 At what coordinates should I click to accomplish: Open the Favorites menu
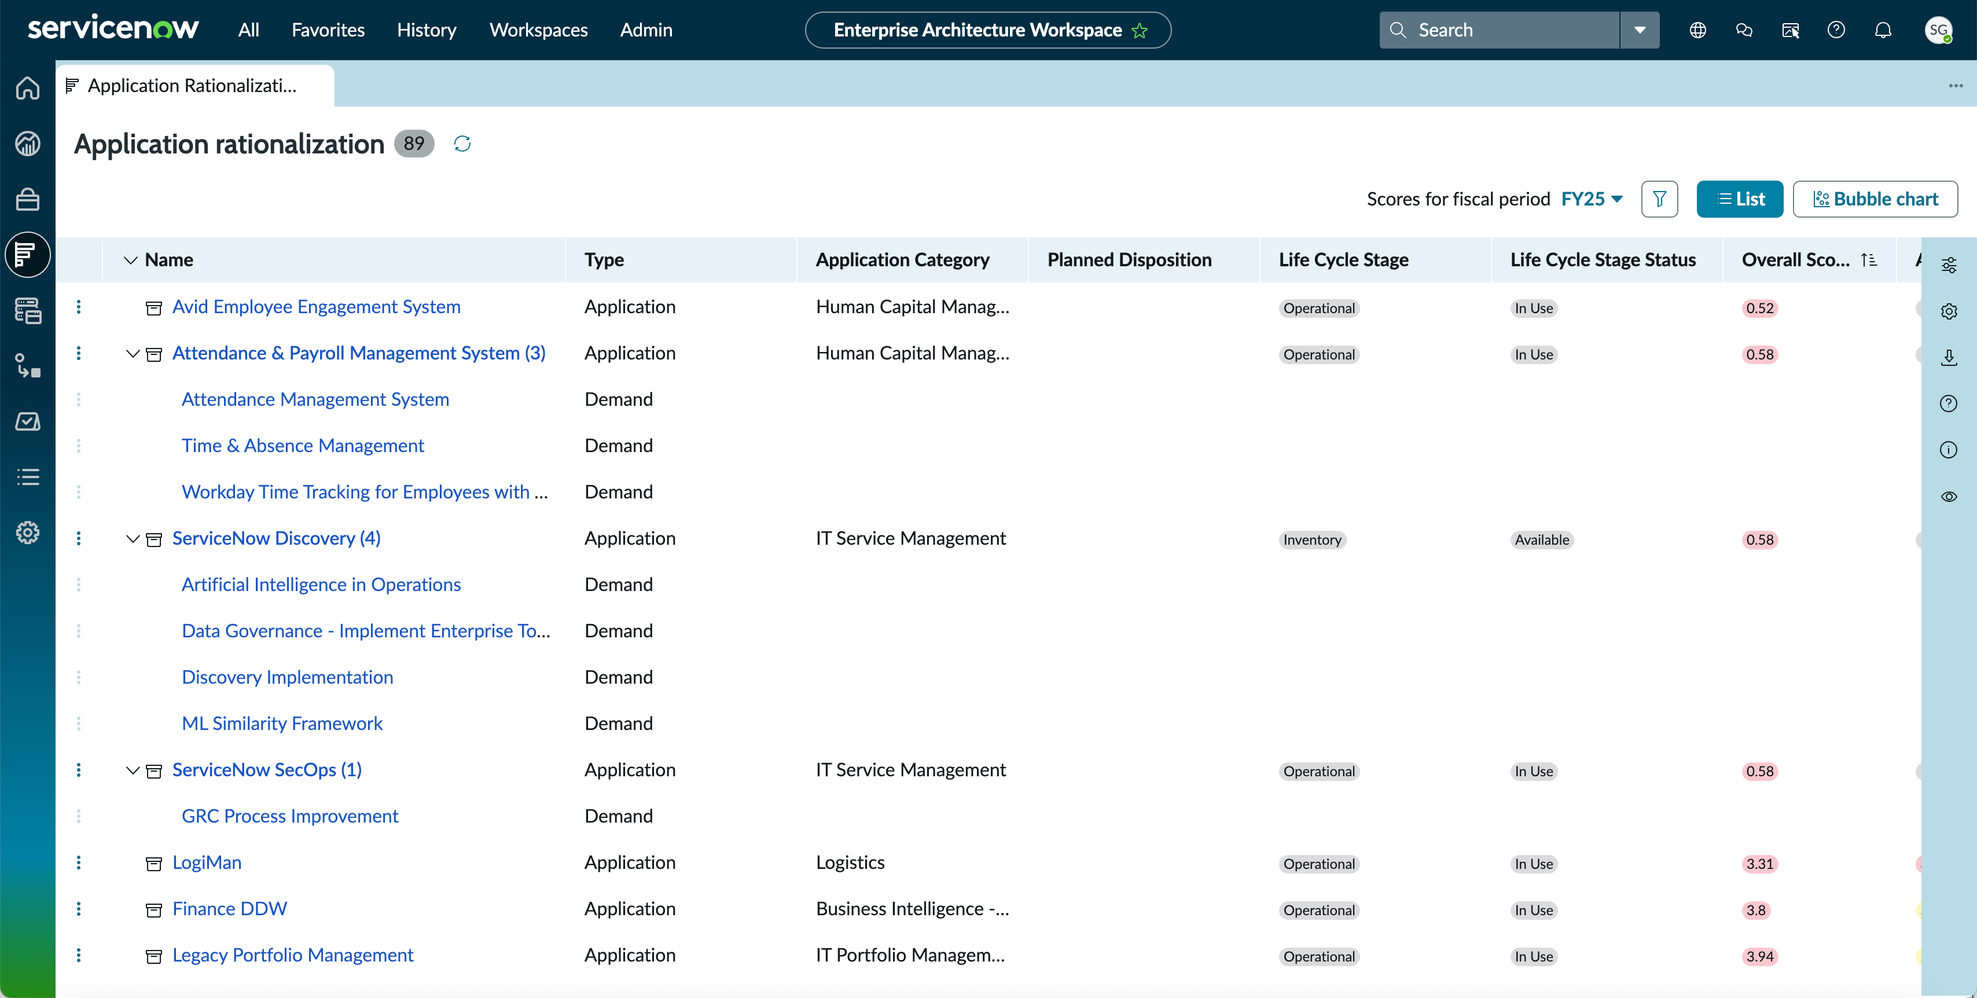tap(328, 30)
